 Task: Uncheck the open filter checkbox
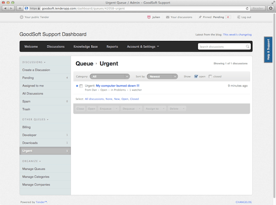point(196,77)
